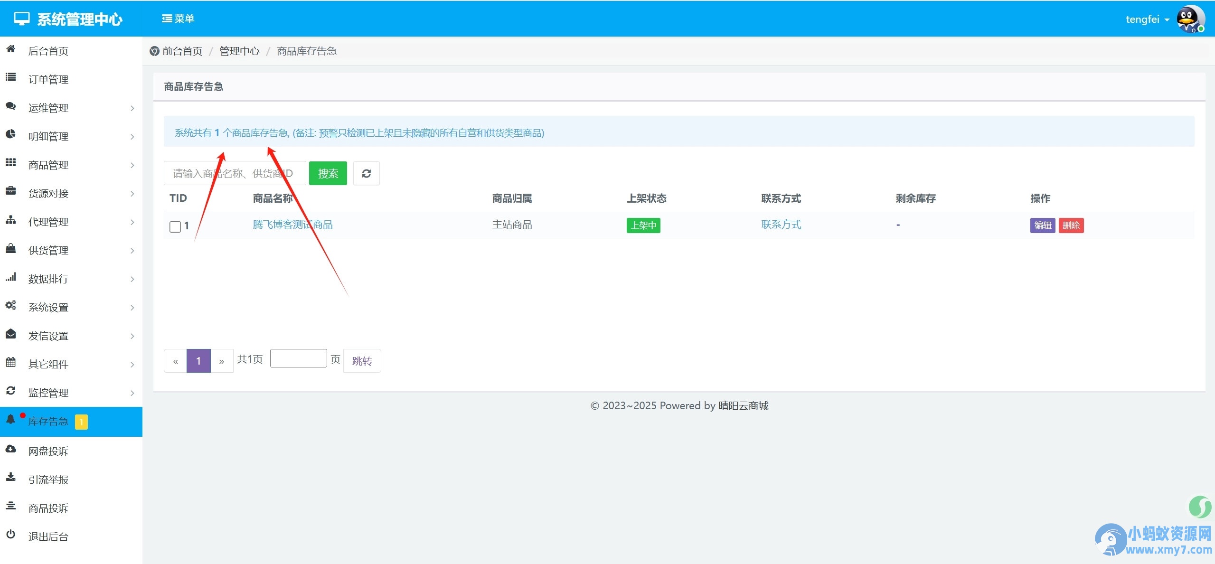The width and height of the screenshot is (1215, 564).
Task: Click the red 删除 button
Action: point(1071,225)
